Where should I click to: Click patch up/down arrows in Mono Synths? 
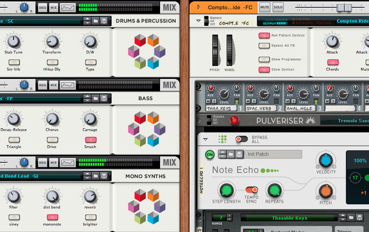tap(87, 176)
